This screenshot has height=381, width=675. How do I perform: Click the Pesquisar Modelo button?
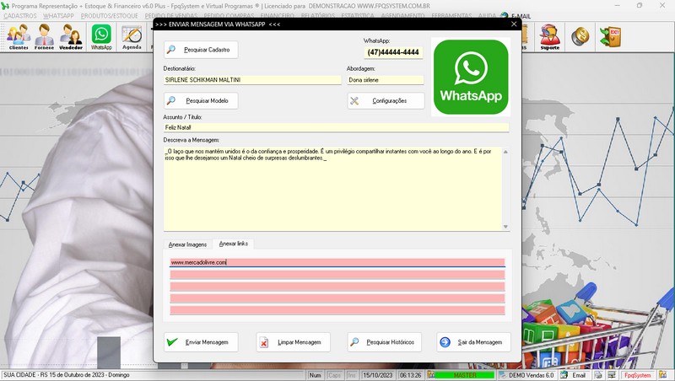point(201,100)
